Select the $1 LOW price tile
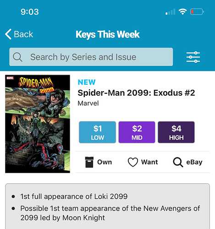 click(x=97, y=132)
